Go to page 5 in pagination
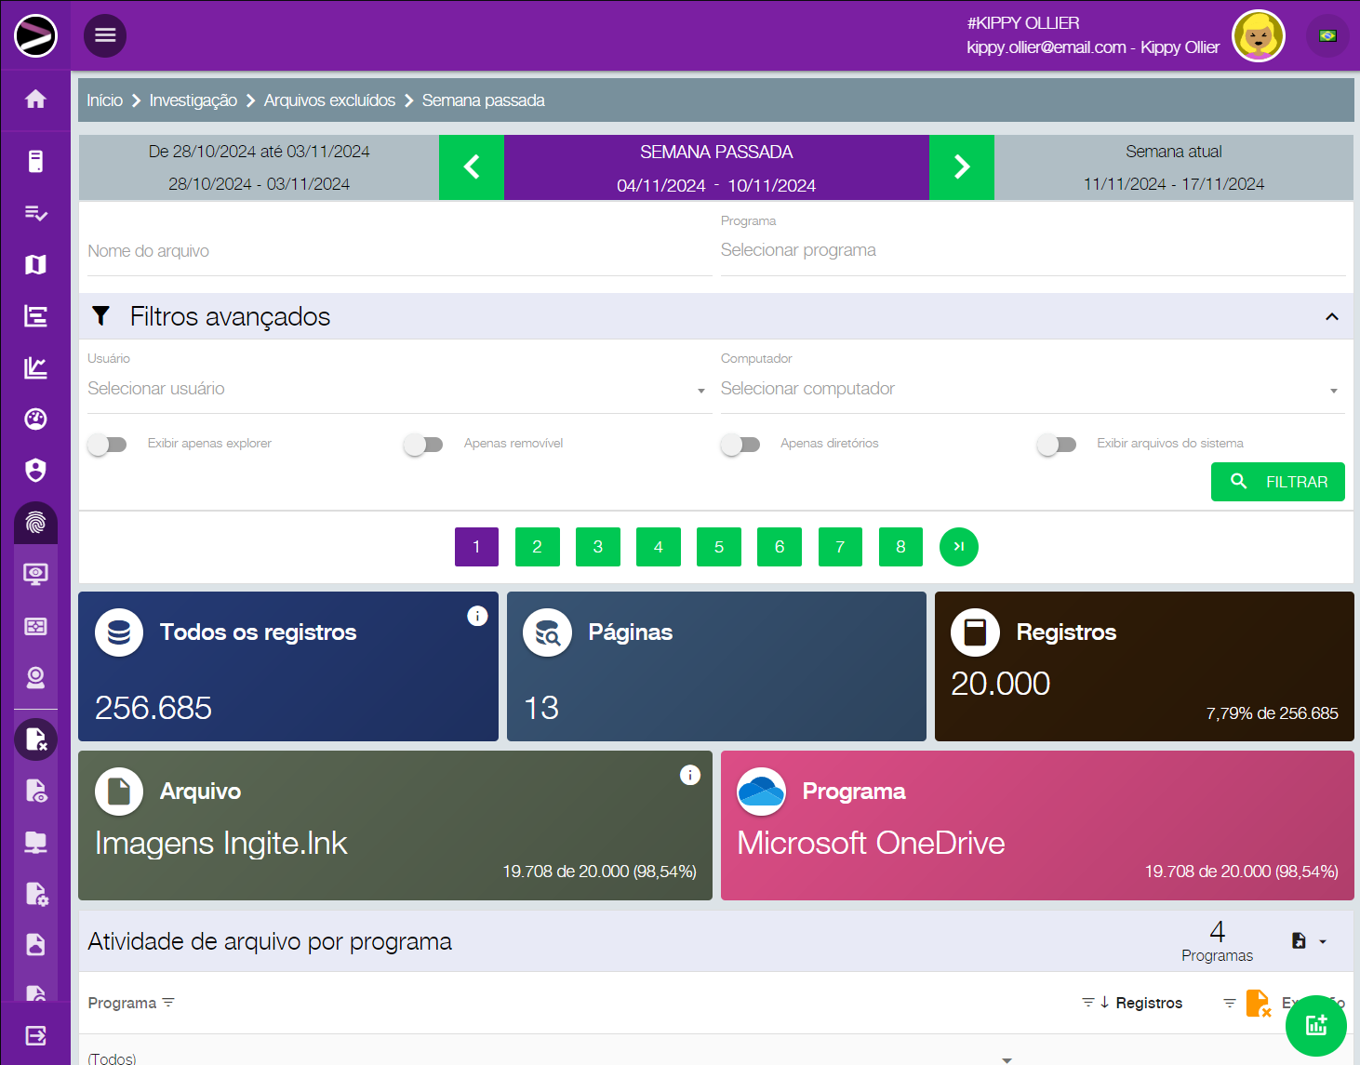The width and height of the screenshot is (1360, 1065). point(718,547)
